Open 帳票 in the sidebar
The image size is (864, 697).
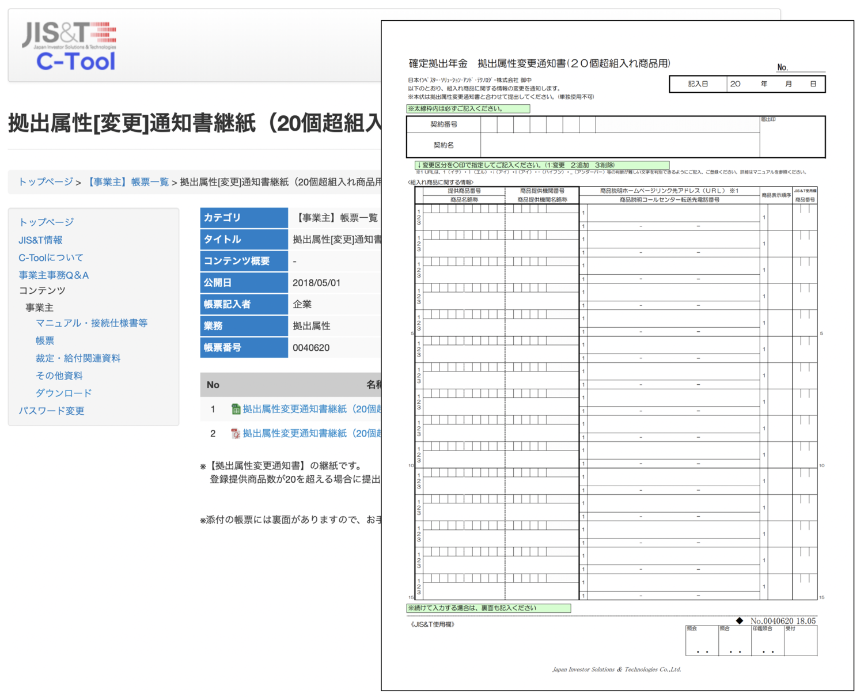tap(45, 340)
